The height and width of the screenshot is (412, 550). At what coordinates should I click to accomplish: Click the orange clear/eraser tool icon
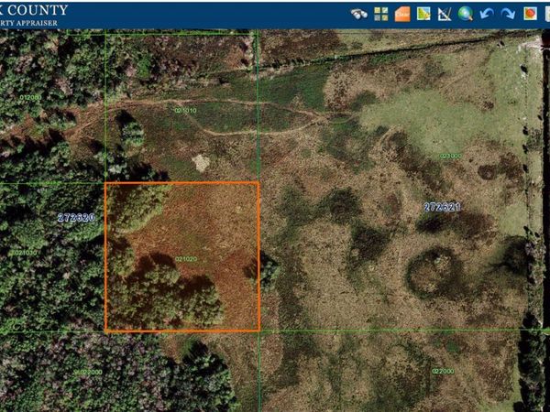click(402, 14)
